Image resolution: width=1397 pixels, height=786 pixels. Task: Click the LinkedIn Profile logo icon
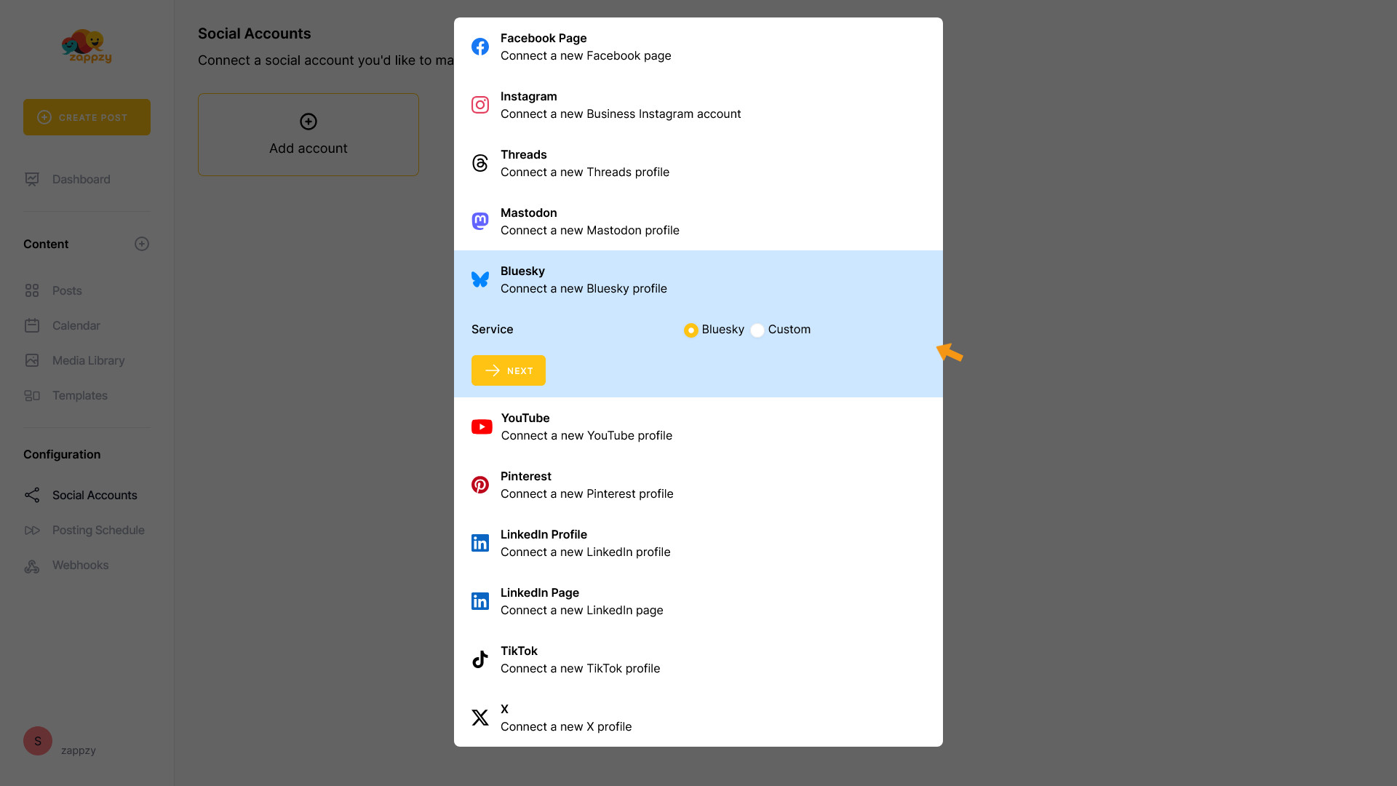pyautogui.click(x=480, y=543)
